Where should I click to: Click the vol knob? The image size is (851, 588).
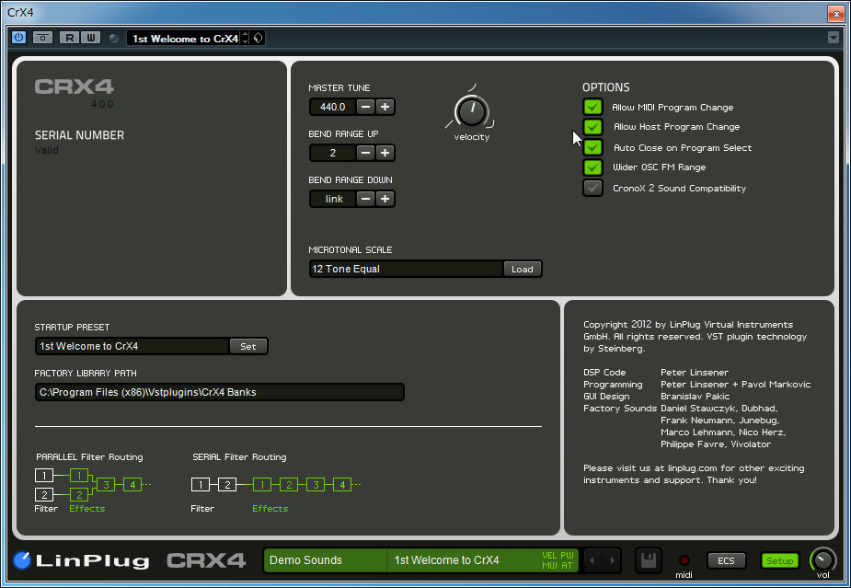tap(822, 559)
